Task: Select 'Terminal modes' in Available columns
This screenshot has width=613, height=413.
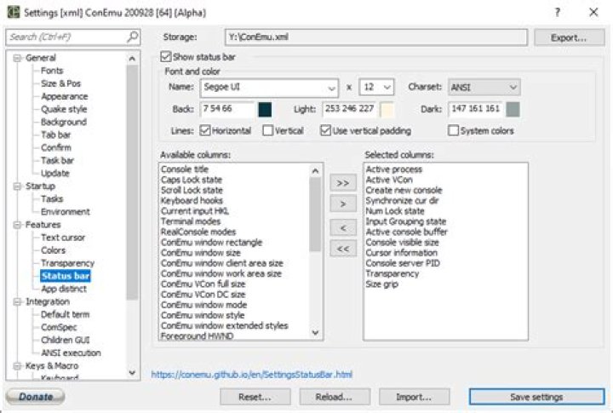Action: point(191,221)
